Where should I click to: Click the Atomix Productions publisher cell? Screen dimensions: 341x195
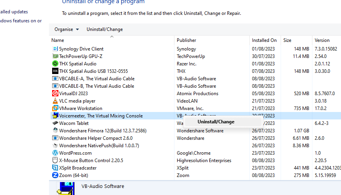pos(198,93)
